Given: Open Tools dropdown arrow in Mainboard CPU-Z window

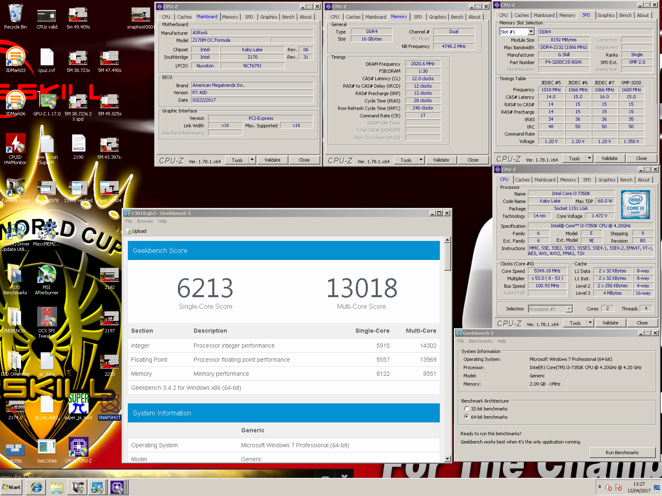Looking at the screenshot, I should (252, 160).
